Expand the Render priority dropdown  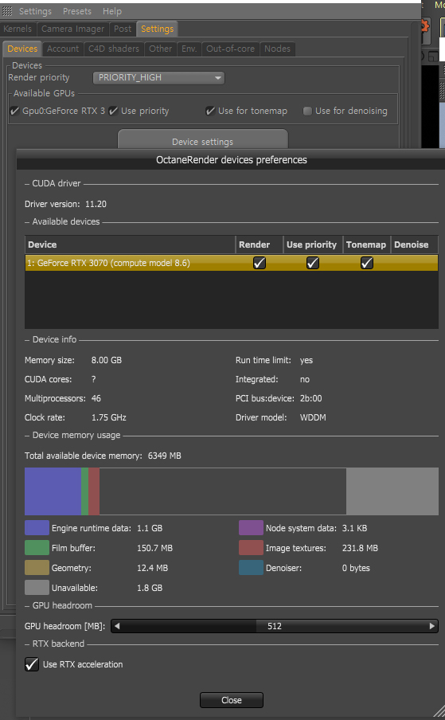point(158,77)
